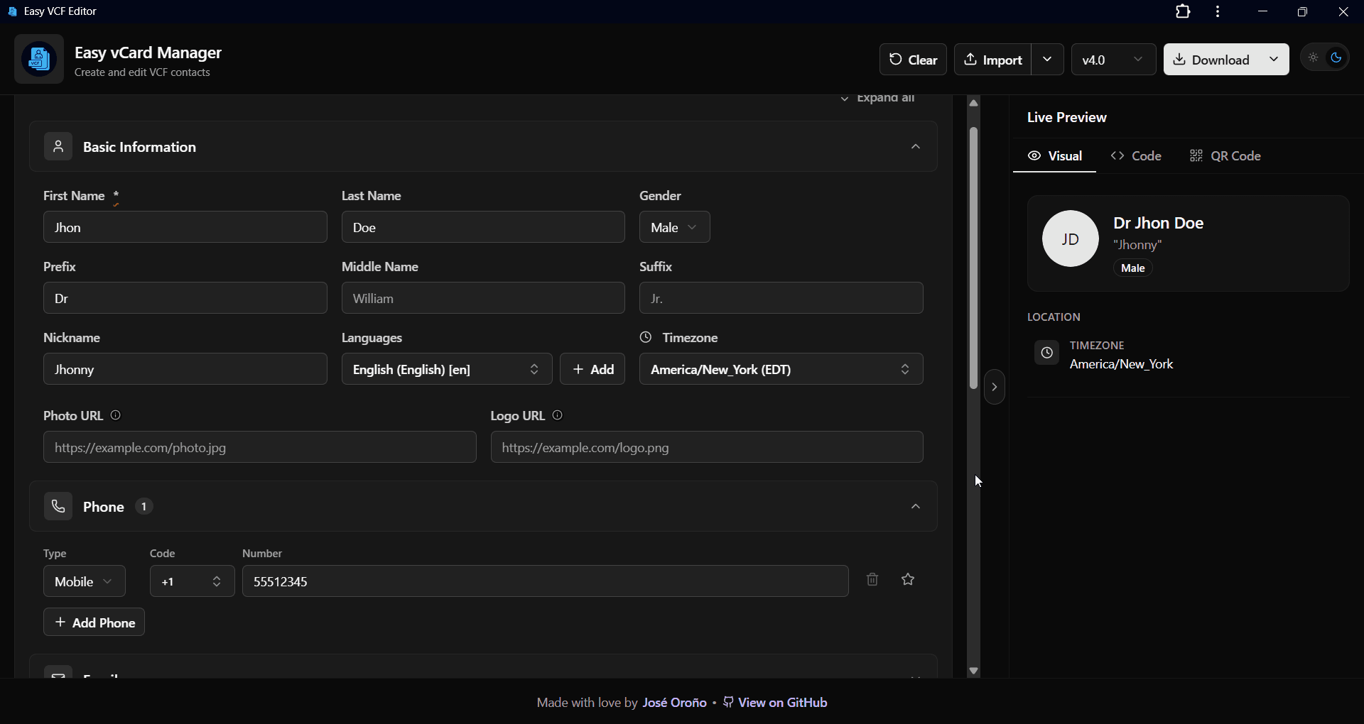This screenshot has height=724, width=1364.
Task: Collapse the Basic Information section chevron
Action: tap(916, 147)
